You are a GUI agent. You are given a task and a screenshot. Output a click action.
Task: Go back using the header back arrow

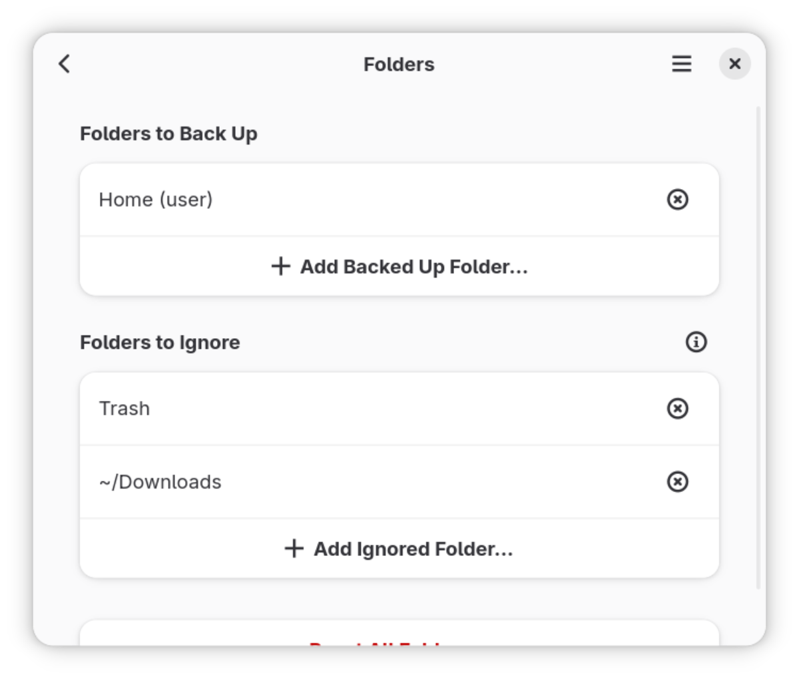pyautogui.click(x=65, y=64)
